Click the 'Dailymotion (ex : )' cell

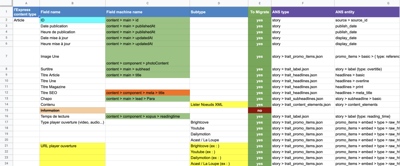[219, 158]
